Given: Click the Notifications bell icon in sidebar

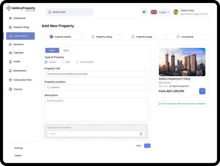Looking at the screenshot, I should click(10, 71).
